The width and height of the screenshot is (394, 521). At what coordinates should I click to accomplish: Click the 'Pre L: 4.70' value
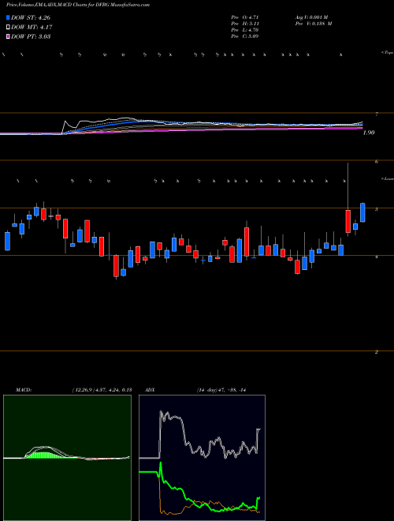point(245,30)
